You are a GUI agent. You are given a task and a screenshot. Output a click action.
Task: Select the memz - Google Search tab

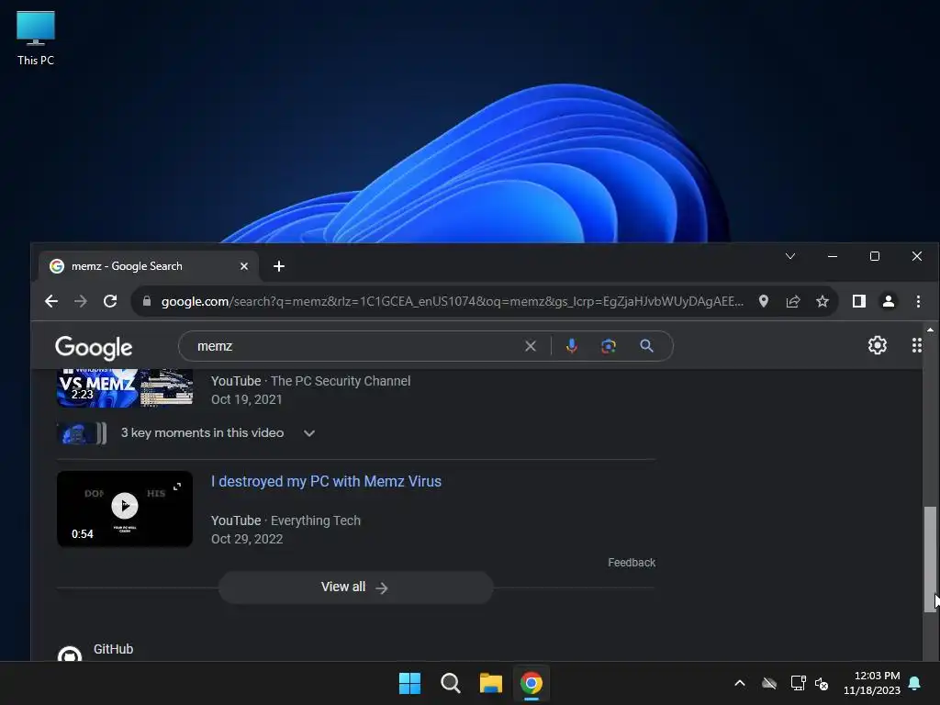pyautogui.click(x=149, y=266)
